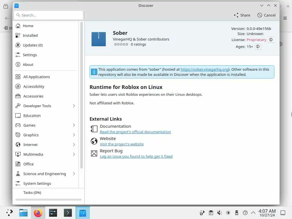Screen dimensions: 292x219
Task: Click the sidebar vertical scrollbar
Action: 81,95
